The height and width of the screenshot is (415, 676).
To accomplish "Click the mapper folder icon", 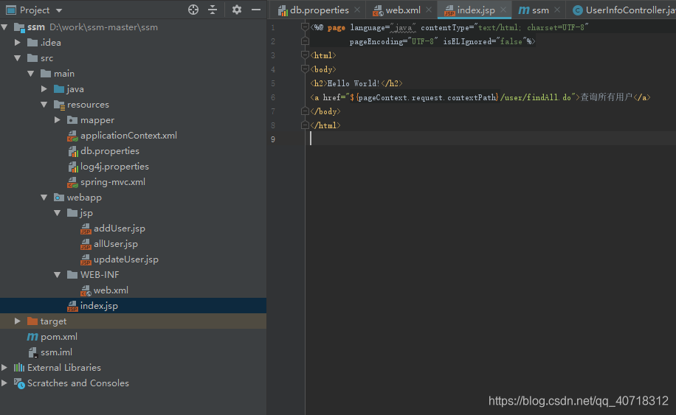I will [x=72, y=119].
